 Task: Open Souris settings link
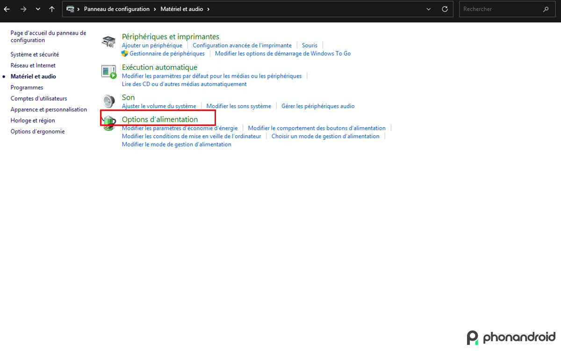point(309,45)
